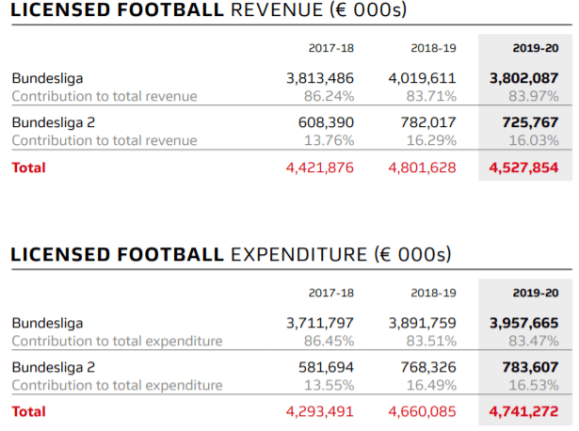Click the Licensed Football Revenue heading

(209, 9)
